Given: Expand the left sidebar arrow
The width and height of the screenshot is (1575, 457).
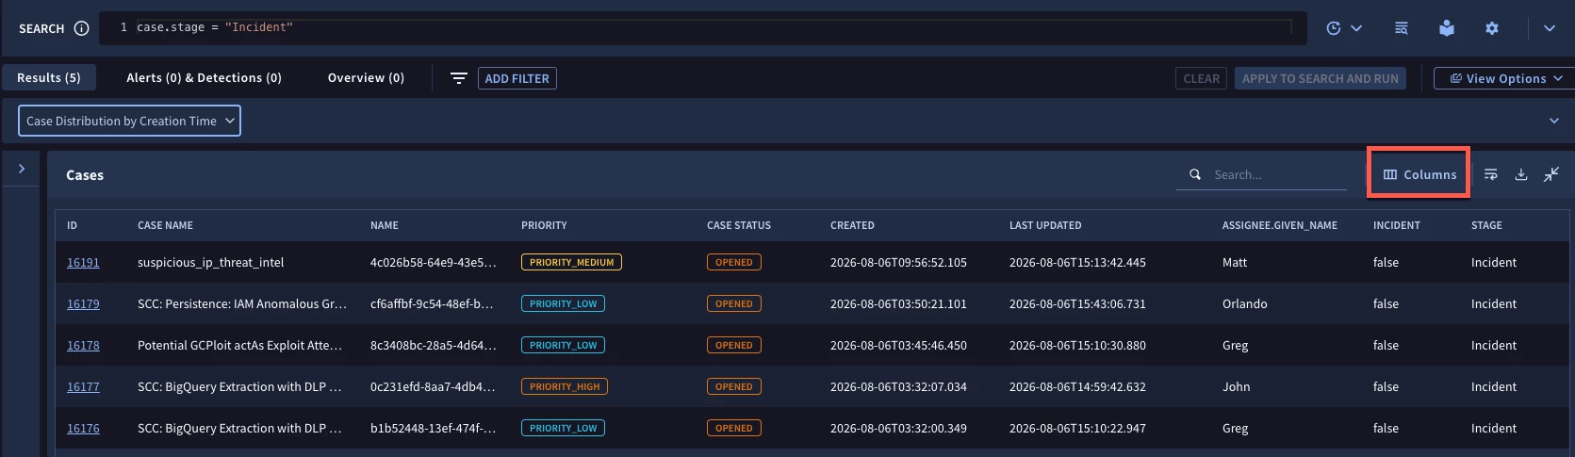Looking at the screenshot, I should (x=22, y=169).
